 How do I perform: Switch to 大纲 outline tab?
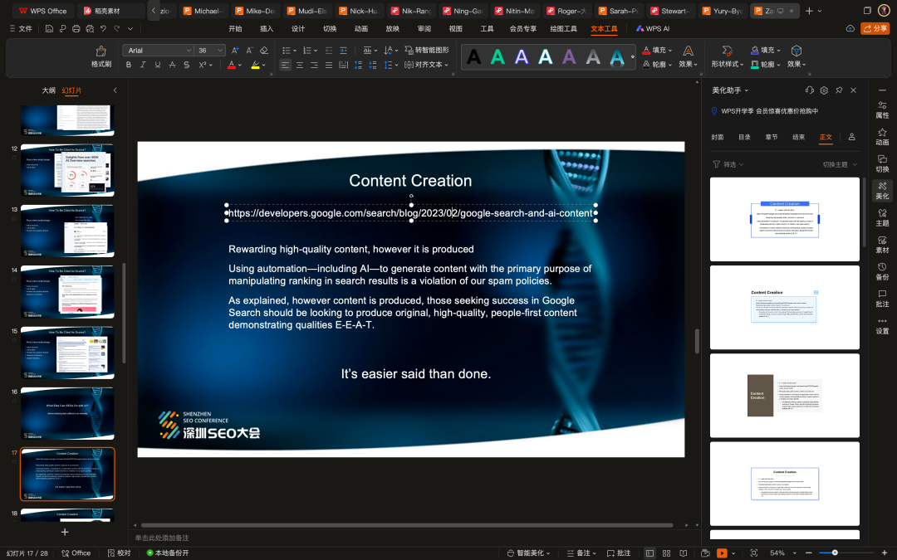(x=49, y=90)
